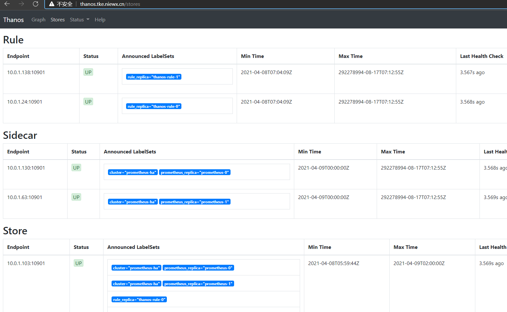The width and height of the screenshot is (507, 312).
Task: Click UP badge for 10.0.1.103:10901
Action: (79, 263)
